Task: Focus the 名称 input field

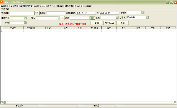Action: coord(80,18)
